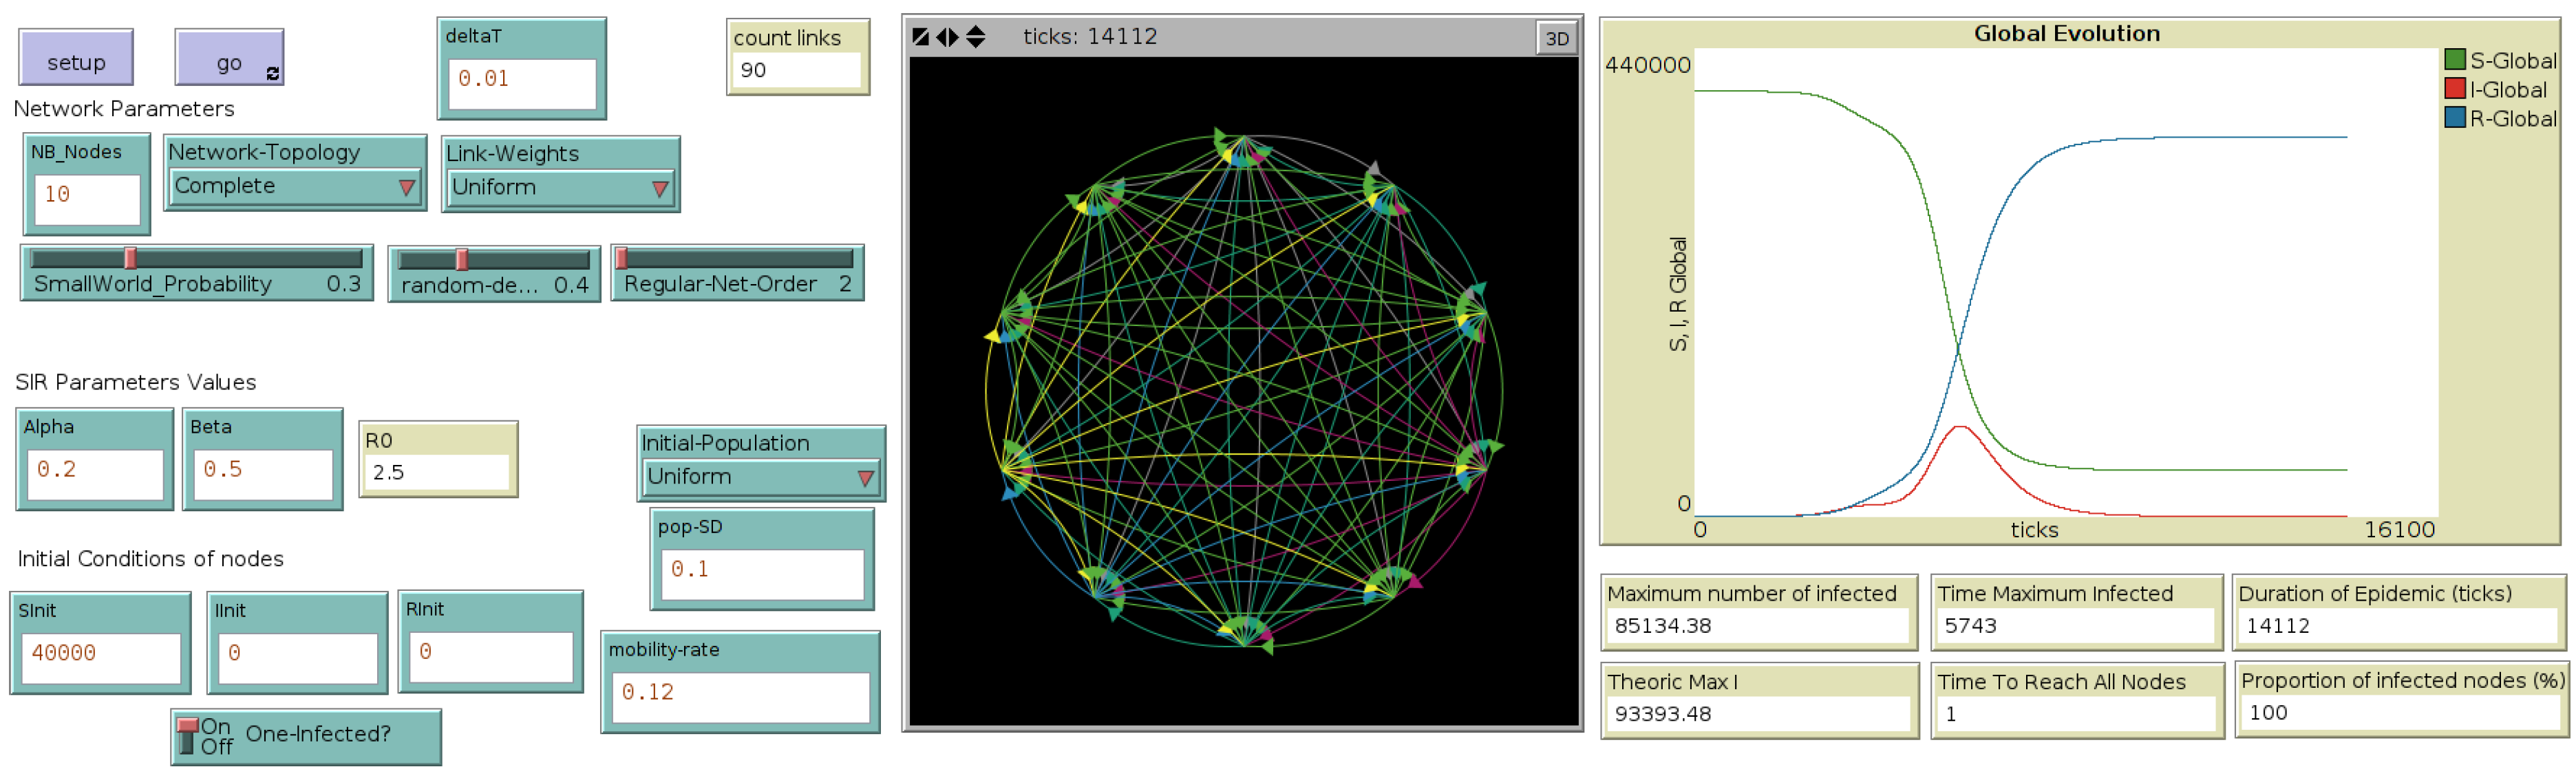2576x778 pixels.
Task: Click the deltaT input field
Action: tap(522, 83)
